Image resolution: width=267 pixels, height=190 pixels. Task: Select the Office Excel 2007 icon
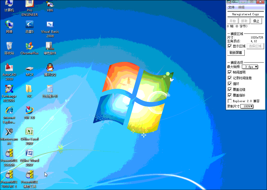coord(30,136)
